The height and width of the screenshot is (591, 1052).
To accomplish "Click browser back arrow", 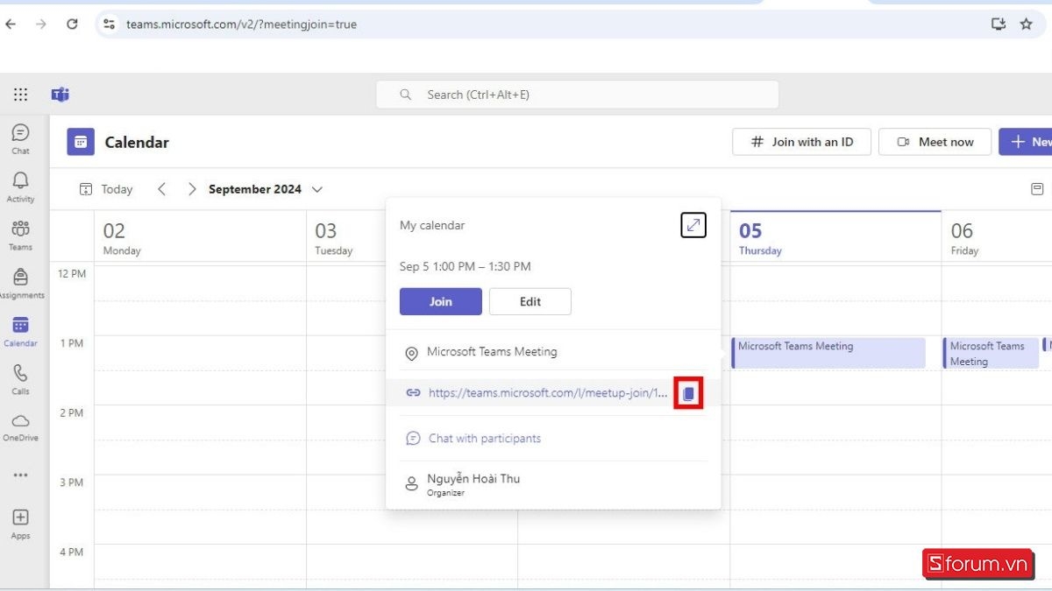I will pyautogui.click(x=11, y=25).
